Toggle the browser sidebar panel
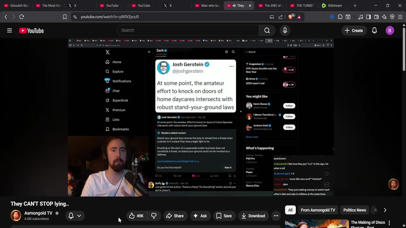 coord(368,17)
